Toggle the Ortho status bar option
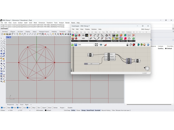174x130 pixels. [x=73, y=110]
